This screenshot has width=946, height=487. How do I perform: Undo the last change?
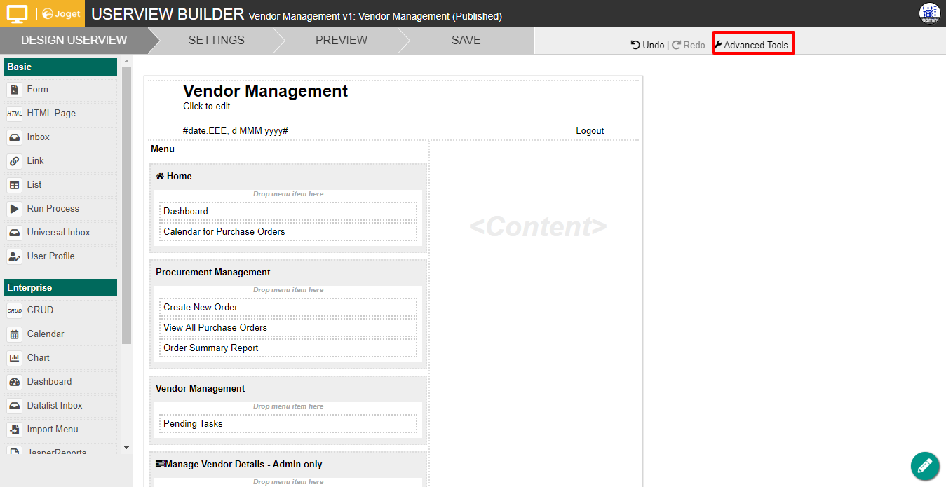[x=647, y=45]
